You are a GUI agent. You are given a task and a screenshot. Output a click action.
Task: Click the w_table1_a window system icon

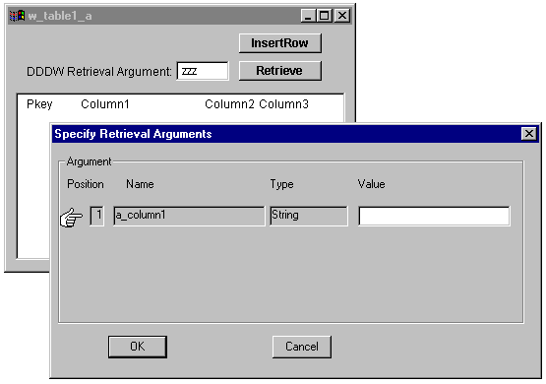point(17,16)
